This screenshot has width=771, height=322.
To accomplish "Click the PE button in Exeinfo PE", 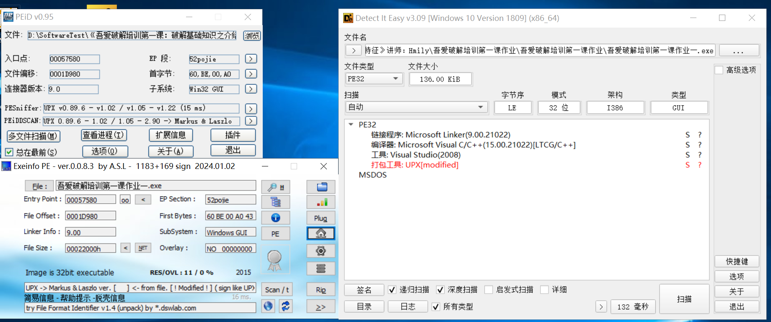I will [x=275, y=233].
